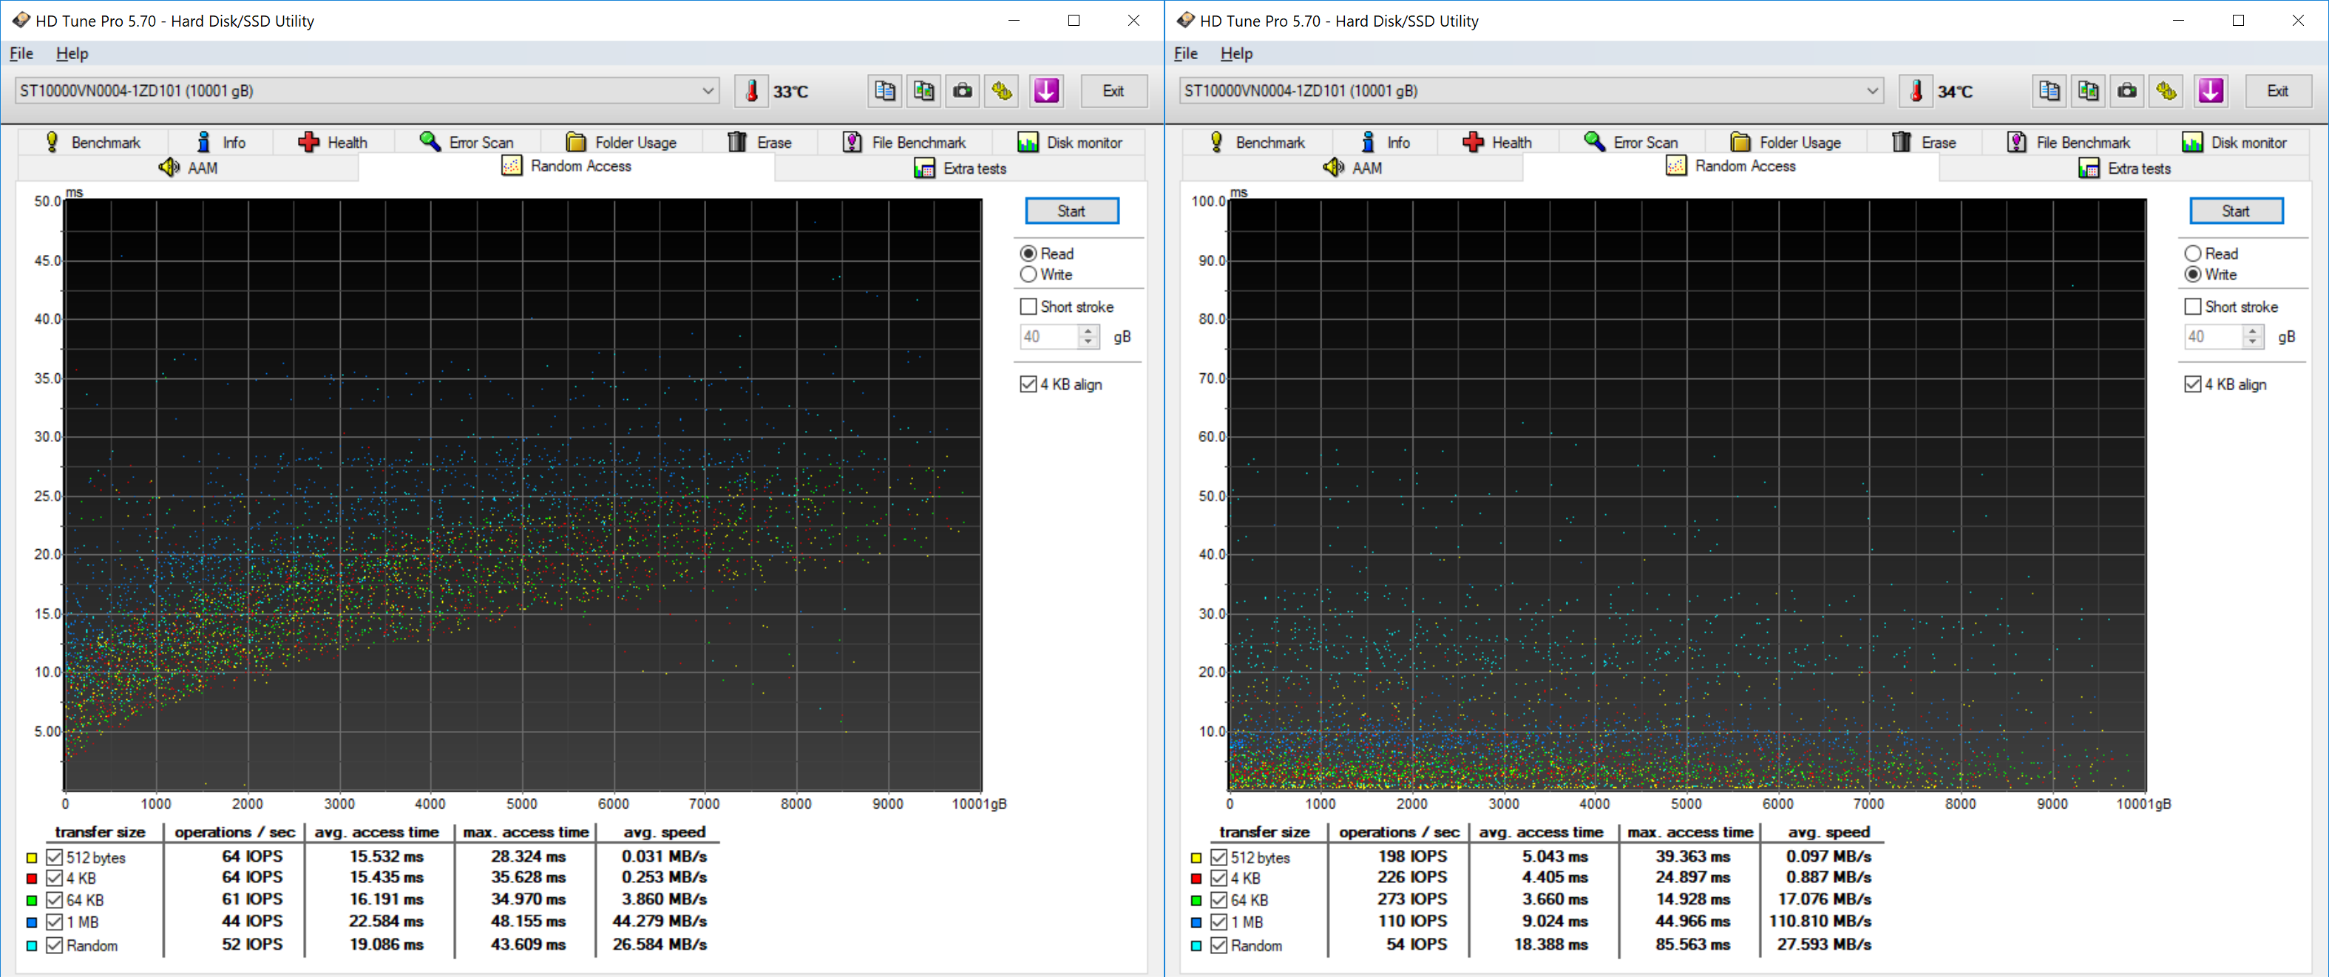Increase the short stroke gB value in the left window
The width and height of the screenshot is (2329, 977).
coord(1088,332)
